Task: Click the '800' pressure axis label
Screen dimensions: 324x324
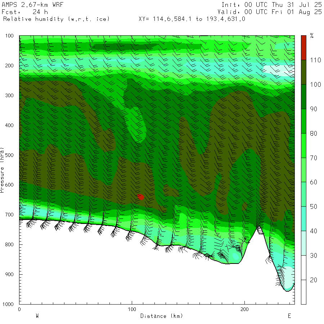Action: [9, 244]
